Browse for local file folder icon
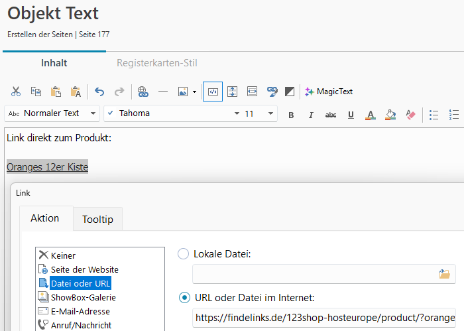 pos(444,273)
